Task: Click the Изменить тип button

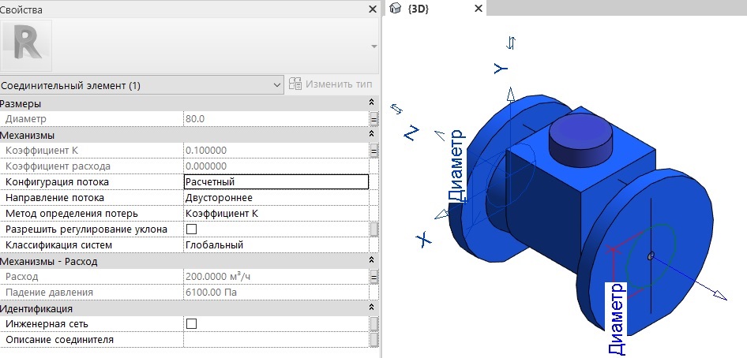Action: 331,84
